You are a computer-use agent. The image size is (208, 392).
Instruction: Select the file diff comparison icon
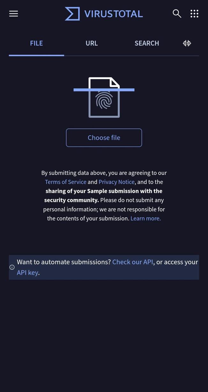tap(186, 42)
